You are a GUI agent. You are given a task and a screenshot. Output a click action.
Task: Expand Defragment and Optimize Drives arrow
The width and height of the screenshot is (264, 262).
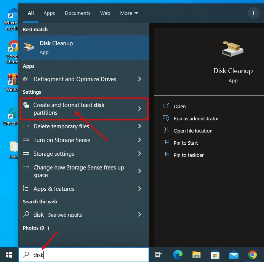(x=139, y=79)
